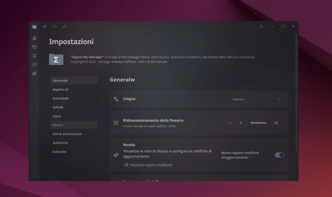Click the zoom fit icon beside Reimposta
Image resolution: width=332 pixels, height=197 pixels.
277,123
